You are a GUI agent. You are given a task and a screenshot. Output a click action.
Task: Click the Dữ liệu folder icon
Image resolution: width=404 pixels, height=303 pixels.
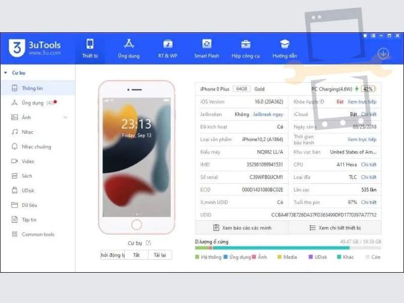pos(15,205)
